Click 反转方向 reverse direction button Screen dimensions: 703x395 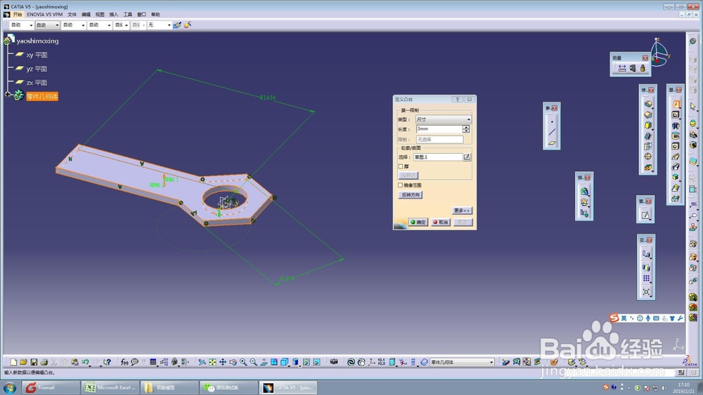(411, 194)
